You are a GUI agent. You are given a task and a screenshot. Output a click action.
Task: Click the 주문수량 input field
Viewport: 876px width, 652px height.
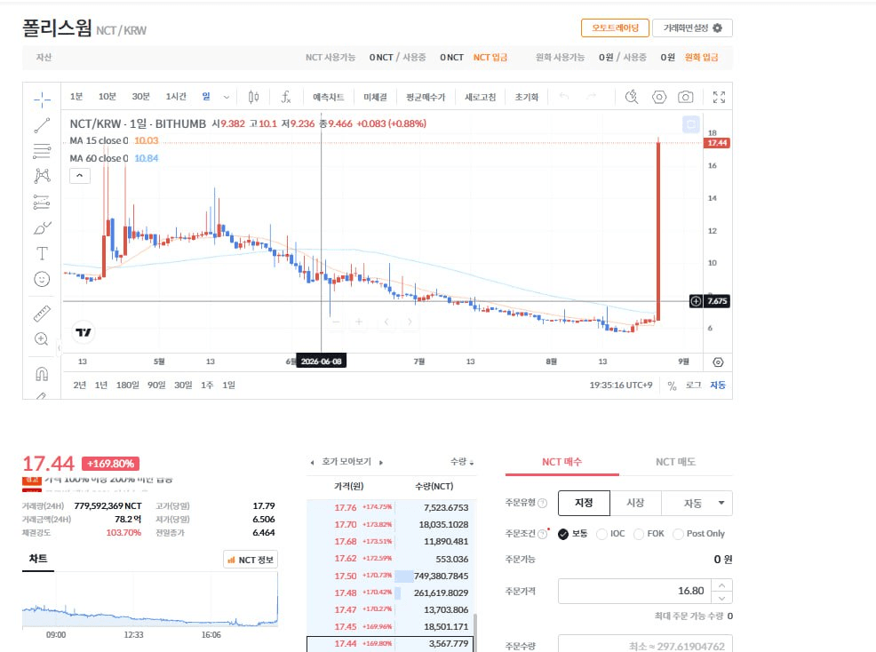point(645,645)
